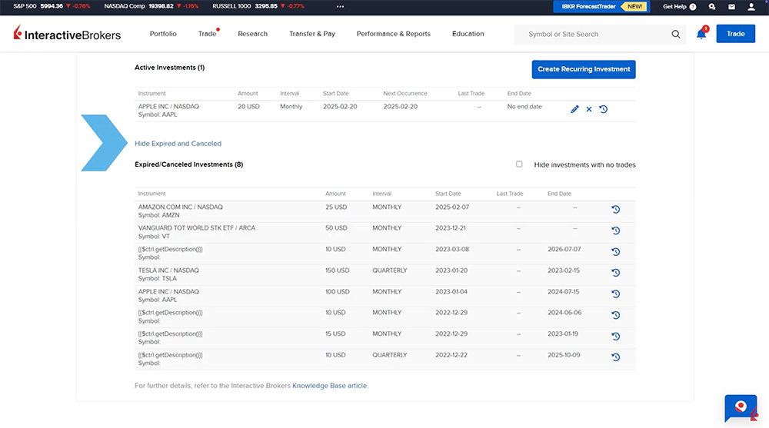Screen dimensions: 769x428
Task: Open history for AMAZON.COM INC investment
Action: click(x=615, y=209)
